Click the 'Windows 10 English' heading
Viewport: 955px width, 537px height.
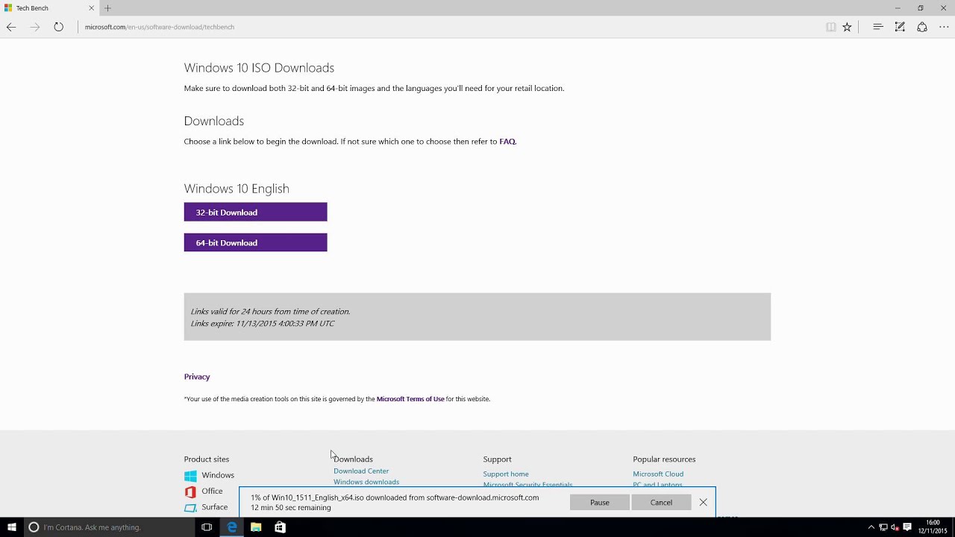[x=237, y=189]
